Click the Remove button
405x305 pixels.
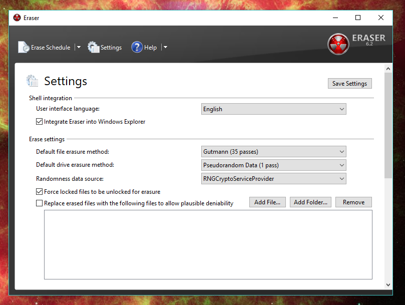coord(353,202)
